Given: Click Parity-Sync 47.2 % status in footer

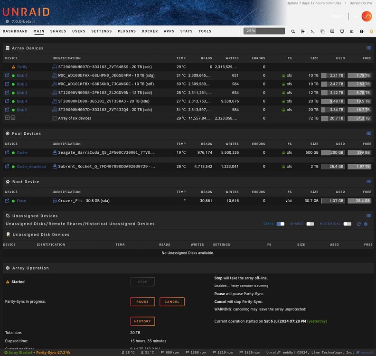Looking at the screenshot, I should (53, 352).
